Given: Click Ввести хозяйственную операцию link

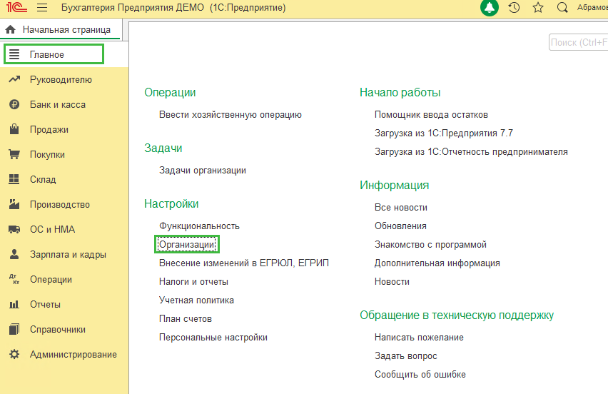Looking at the screenshot, I should (x=230, y=115).
